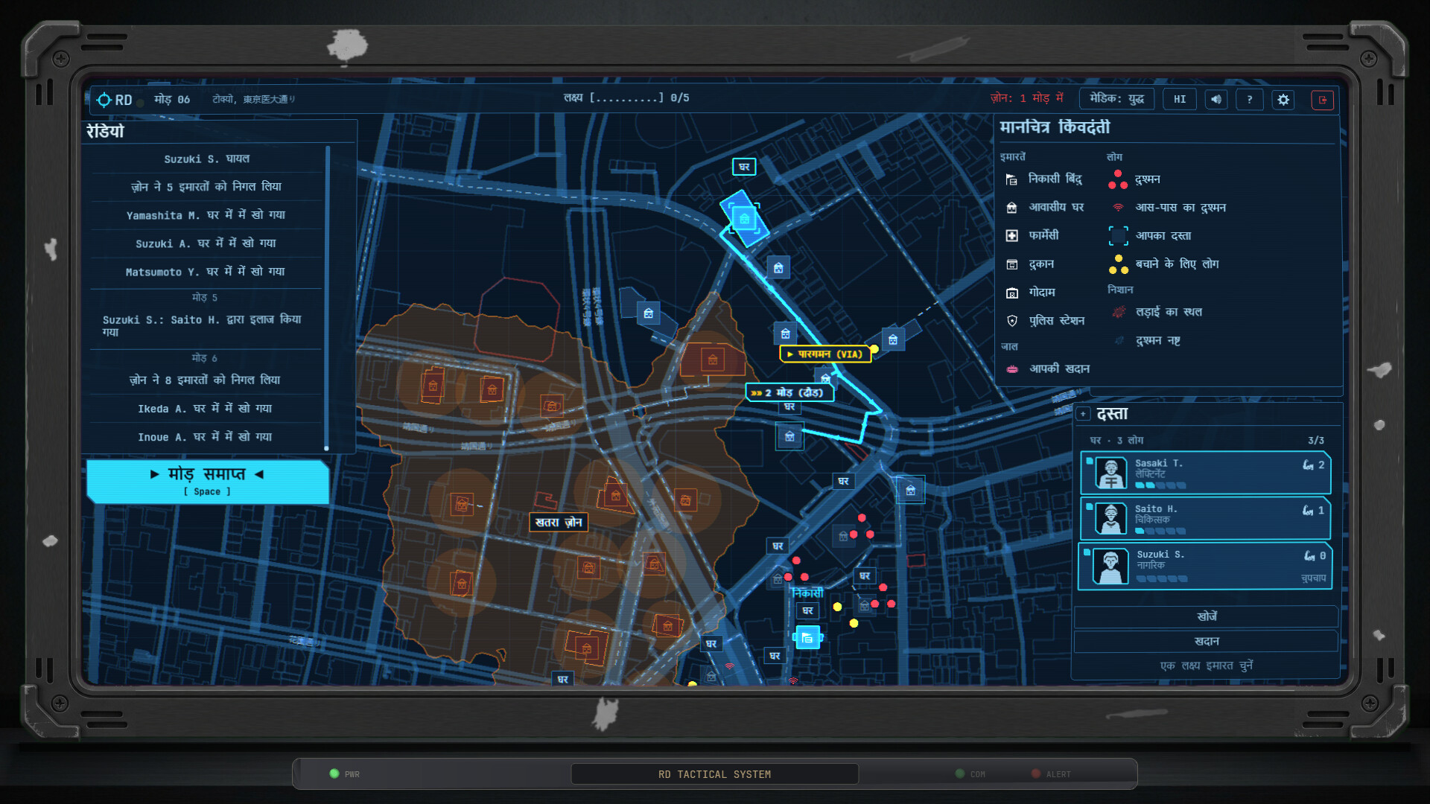Click the आवासीय घर house legend icon
This screenshot has height=804, width=1430.
coord(1011,208)
